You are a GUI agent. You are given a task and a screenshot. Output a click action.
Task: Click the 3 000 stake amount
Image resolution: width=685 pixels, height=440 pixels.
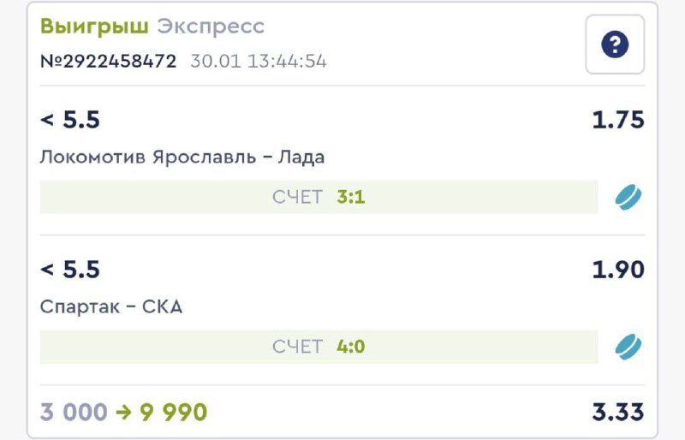point(74,413)
